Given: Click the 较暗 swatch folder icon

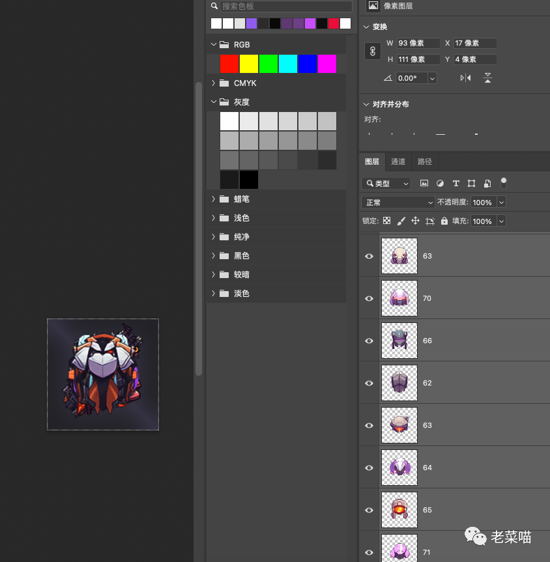Looking at the screenshot, I should [224, 275].
